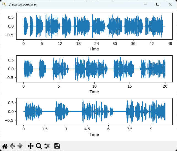Open the Configure subplots dialog
This screenshot has height=151, width=177.
point(47,146)
